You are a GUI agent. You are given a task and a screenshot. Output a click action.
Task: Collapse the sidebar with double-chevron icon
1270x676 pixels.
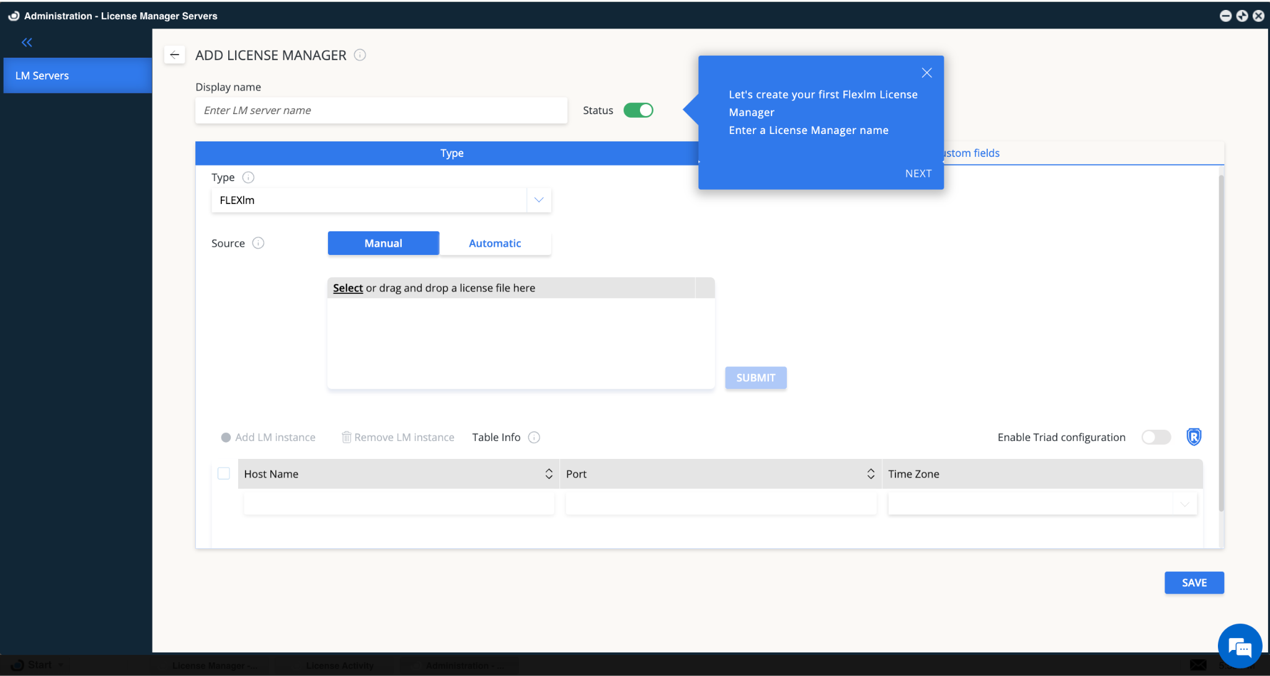(x=27, y=42)
